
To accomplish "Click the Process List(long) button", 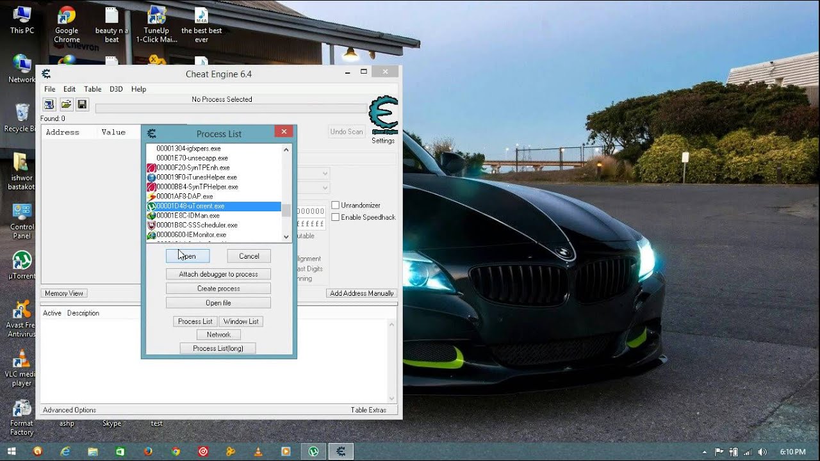I will [218, 348].
